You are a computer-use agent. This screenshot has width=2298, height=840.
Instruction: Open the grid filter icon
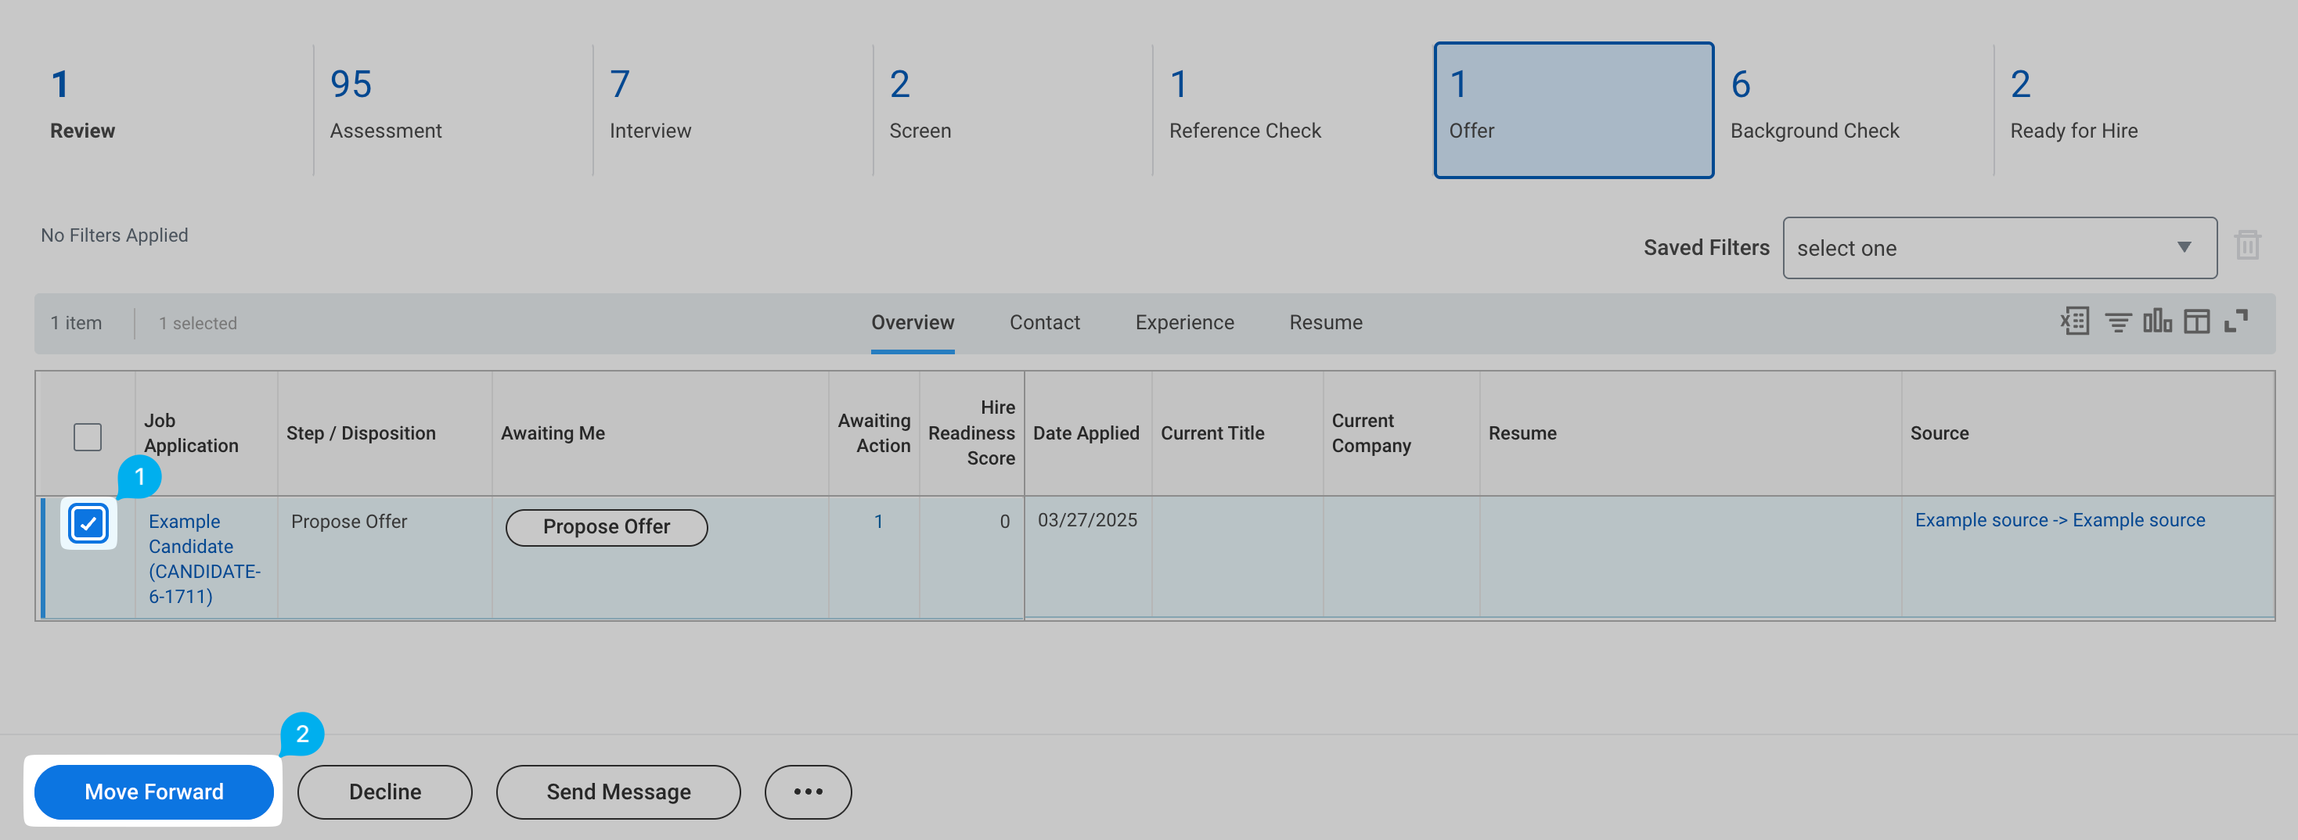coord(2118,322)
